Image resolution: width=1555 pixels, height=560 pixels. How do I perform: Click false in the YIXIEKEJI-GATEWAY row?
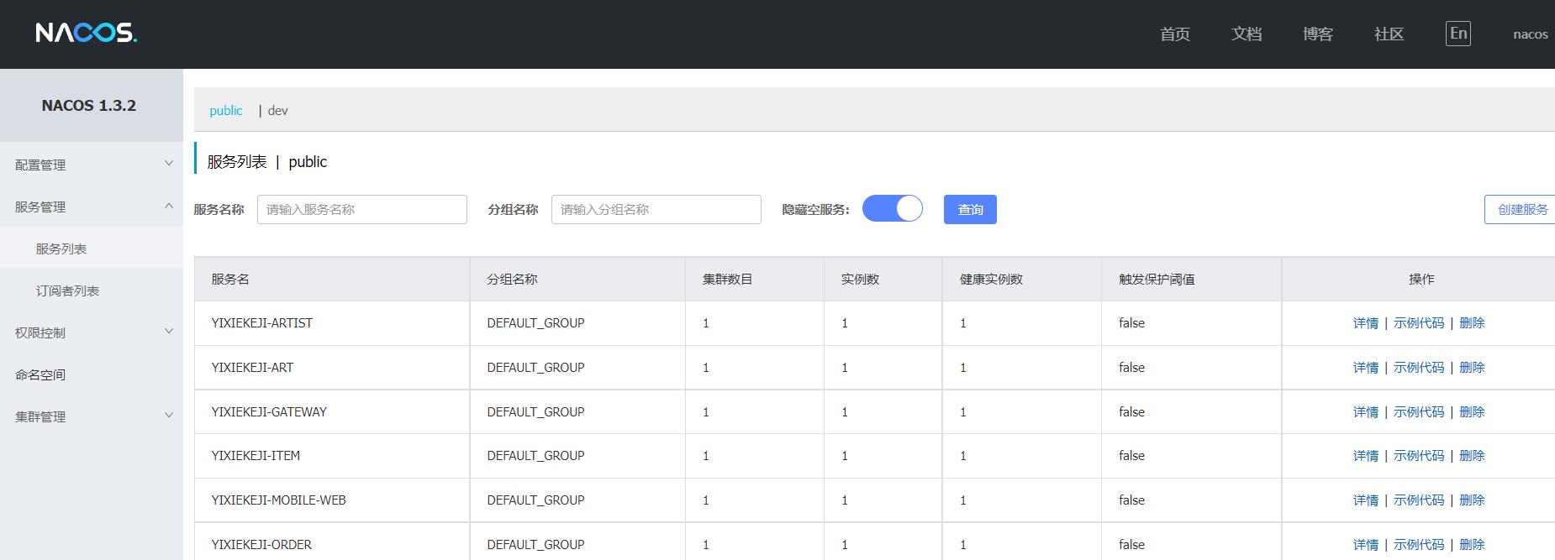(x=1131, y=411)
